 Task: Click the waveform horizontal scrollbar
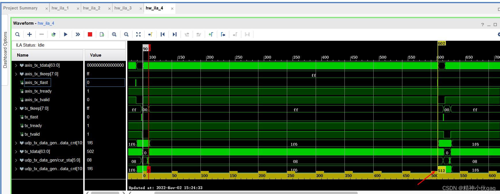tap(256, 193)
